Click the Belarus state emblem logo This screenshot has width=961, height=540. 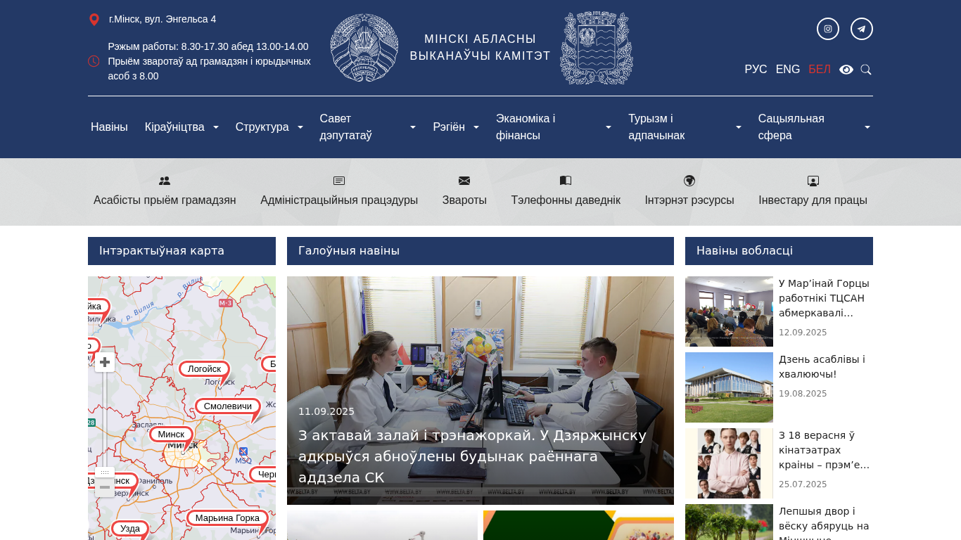click(x=364, y=48)
